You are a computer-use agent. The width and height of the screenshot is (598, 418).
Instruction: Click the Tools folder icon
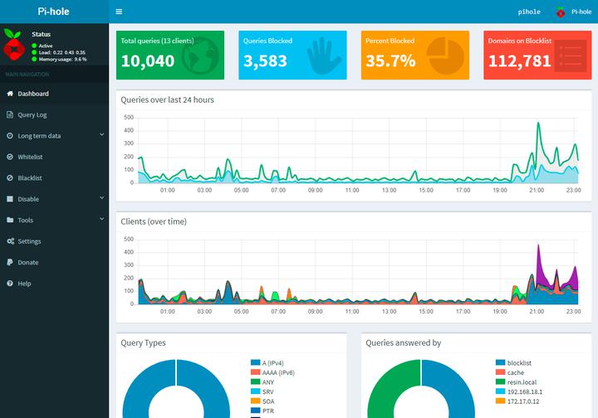click(x=10, y=220)
